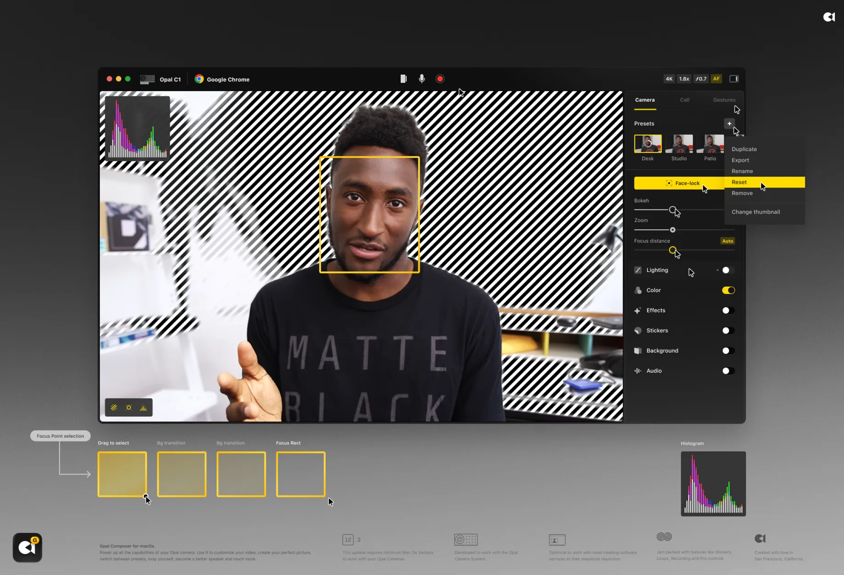Click the Focus distance slider handle
Image resolution: width=844 pixels, height=575 pixels.
click(x=672, y=250)
